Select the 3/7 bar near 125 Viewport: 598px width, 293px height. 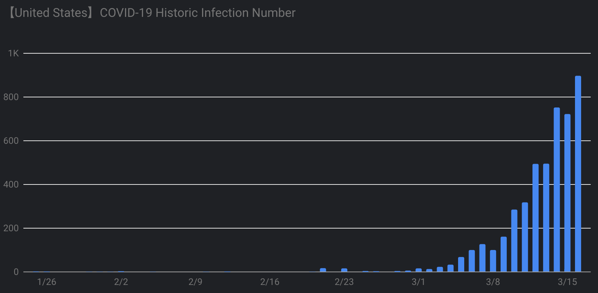(x=482, y=258)
